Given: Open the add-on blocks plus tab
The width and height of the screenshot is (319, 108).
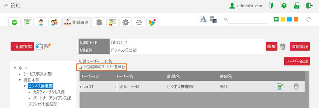Looking at the screenshot, I should pyautogui.click(x=152, y=22).
